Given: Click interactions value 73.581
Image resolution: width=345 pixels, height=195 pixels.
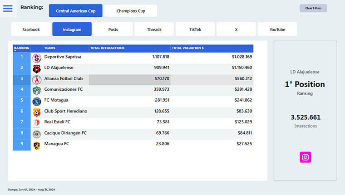Looking at the screenshot, I should pos(163,122).
